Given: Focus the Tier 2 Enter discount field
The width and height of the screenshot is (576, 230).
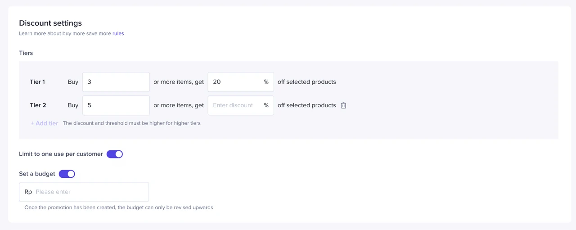Looking at the screenshot, I should point(235,105).
